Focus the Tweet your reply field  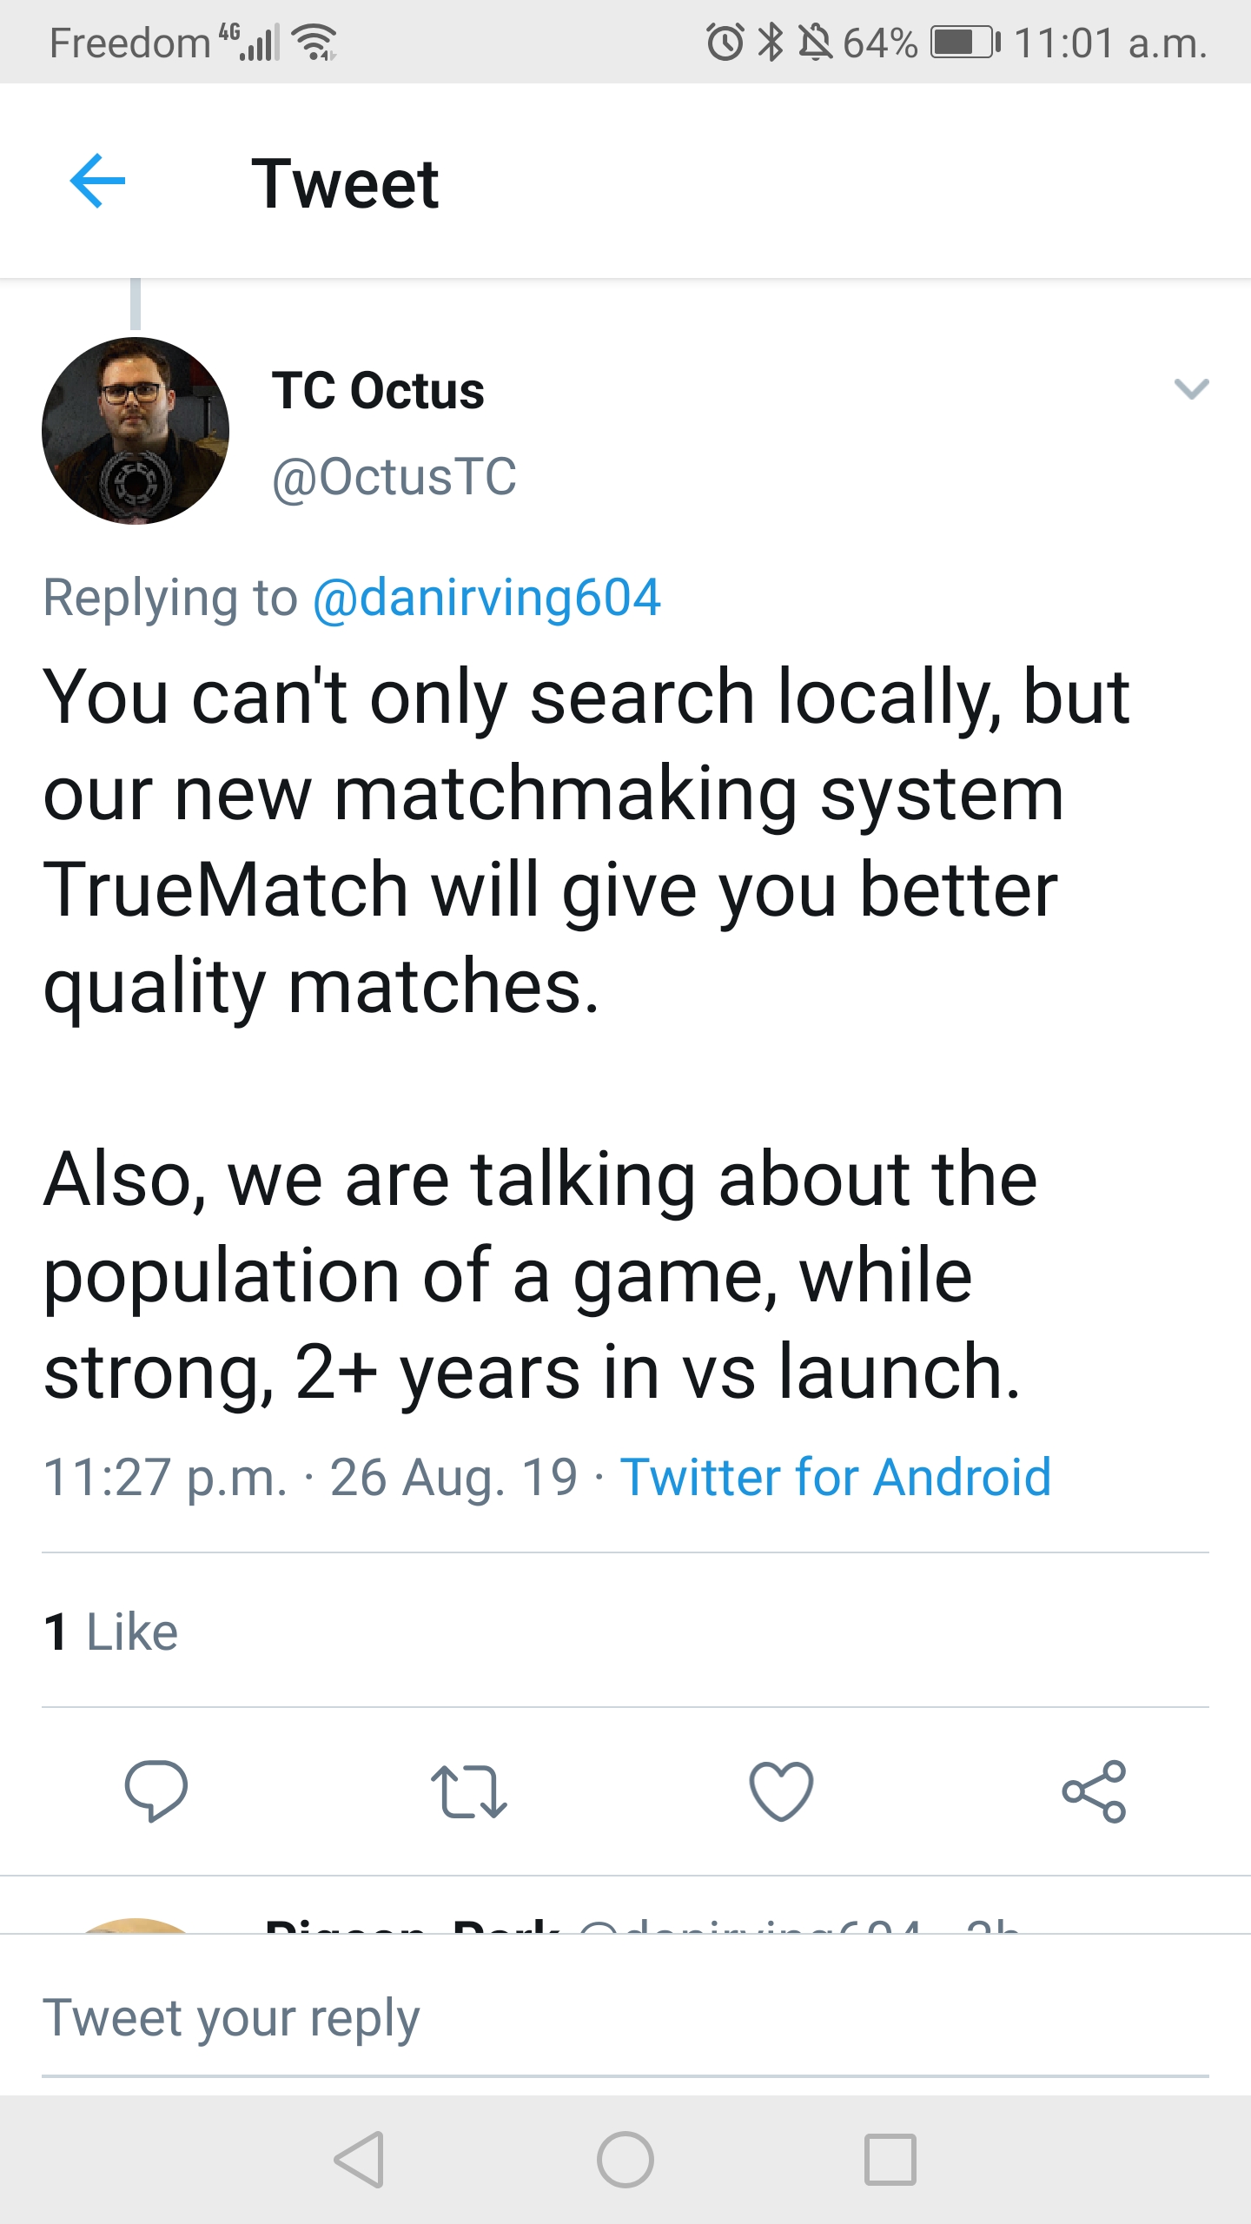tap(608, 2017)
